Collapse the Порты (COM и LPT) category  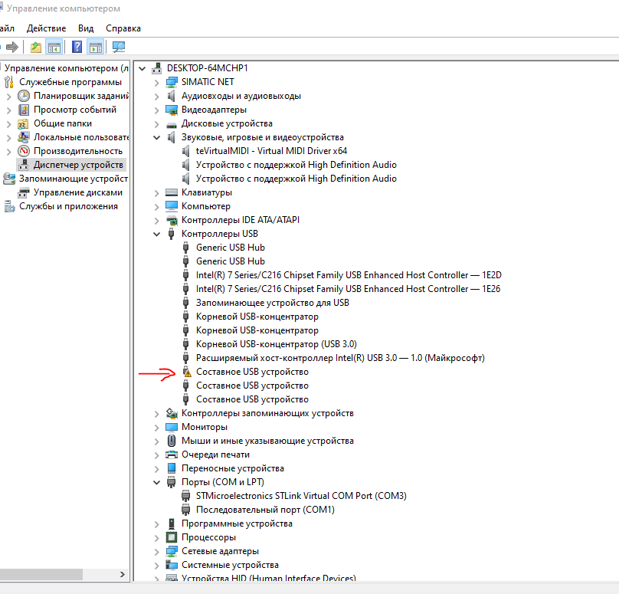157,483
